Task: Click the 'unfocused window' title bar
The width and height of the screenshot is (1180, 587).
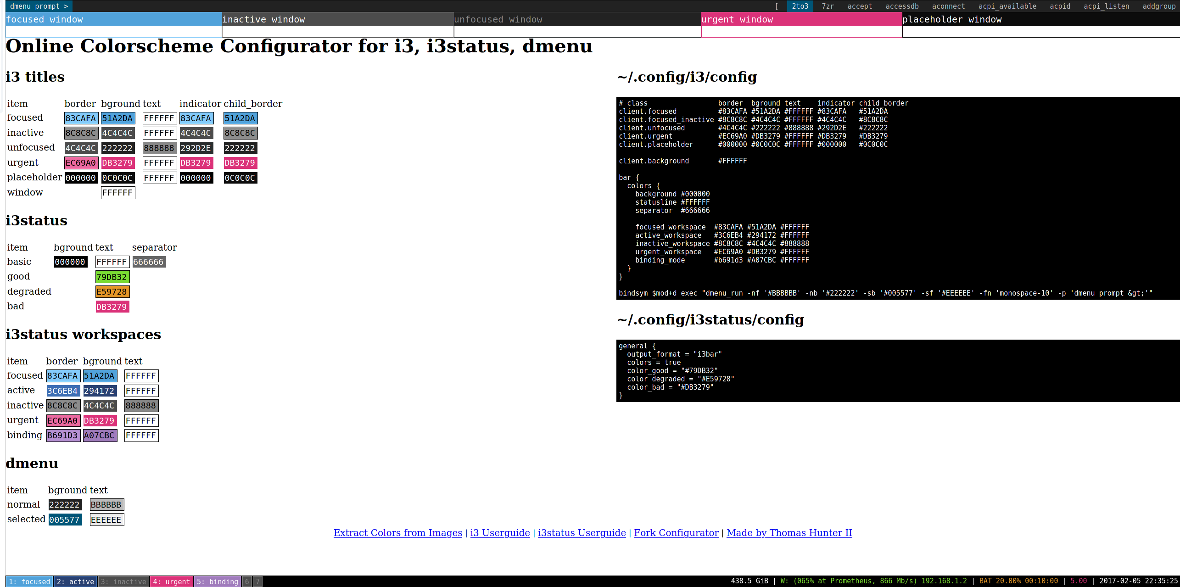Action: (577, 19)
